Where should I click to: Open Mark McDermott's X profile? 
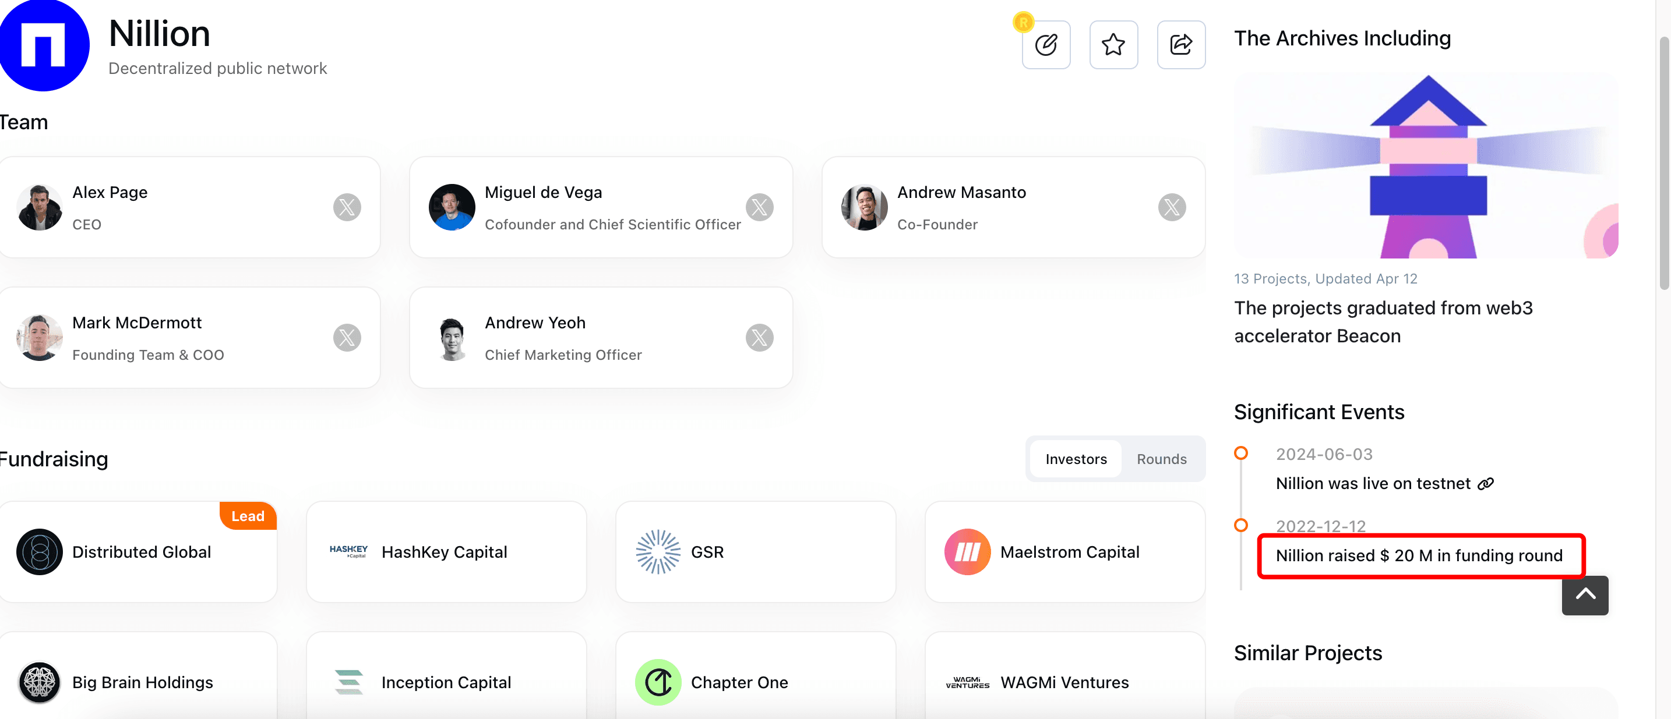click(347, 338)
